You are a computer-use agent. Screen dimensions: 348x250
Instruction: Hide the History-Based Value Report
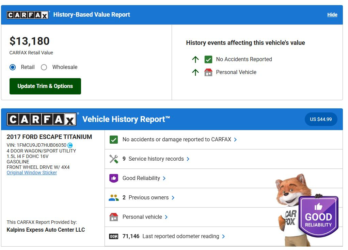[332, 15]
